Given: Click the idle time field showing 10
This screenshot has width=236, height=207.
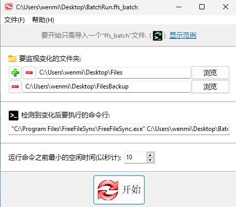Looking at the screenshot, I should [x=135, y=157].
